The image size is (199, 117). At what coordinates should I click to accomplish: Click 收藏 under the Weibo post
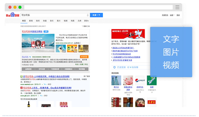(82, 64)
